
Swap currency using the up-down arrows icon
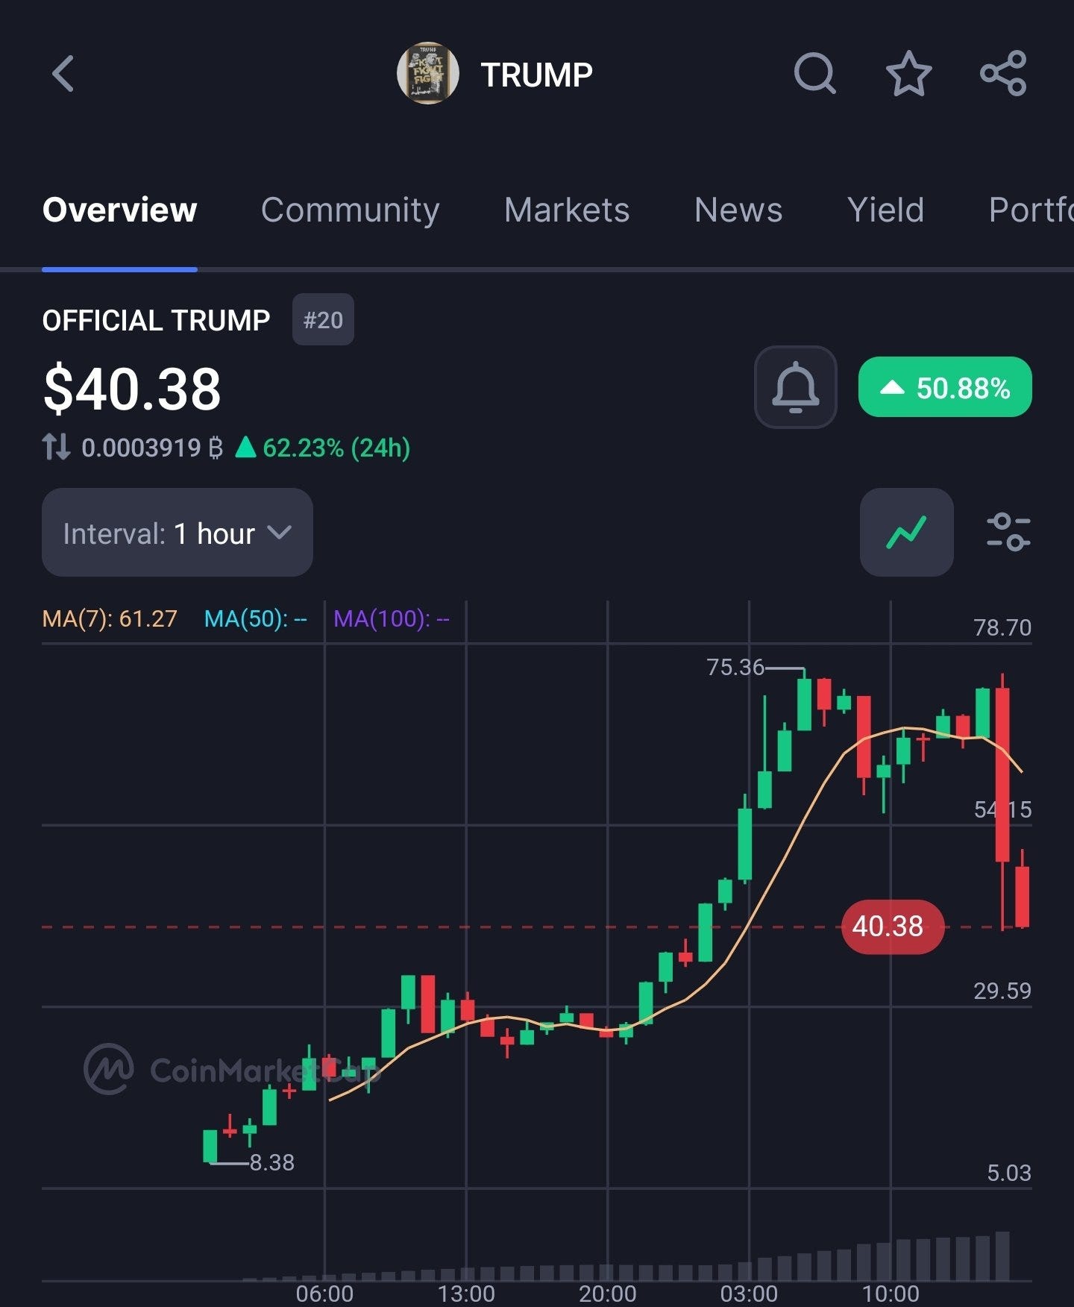[56, 447]
